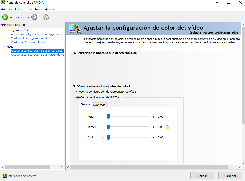This screenshot has height=181, width=245.
Task: Collapse the Vídeo tree node
Action: tap(4, 47)
